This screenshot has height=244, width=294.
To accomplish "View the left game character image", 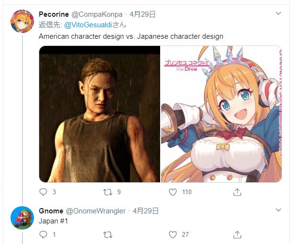I will coord(100,114).
